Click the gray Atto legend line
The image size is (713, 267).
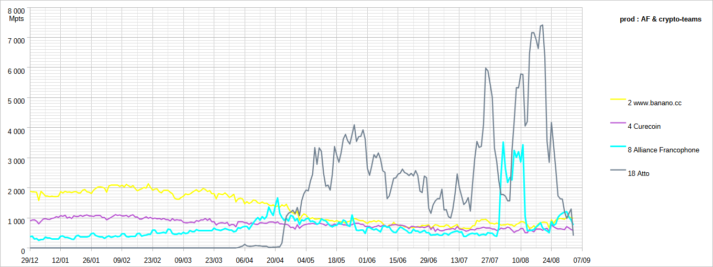click(x=618, y=170)
